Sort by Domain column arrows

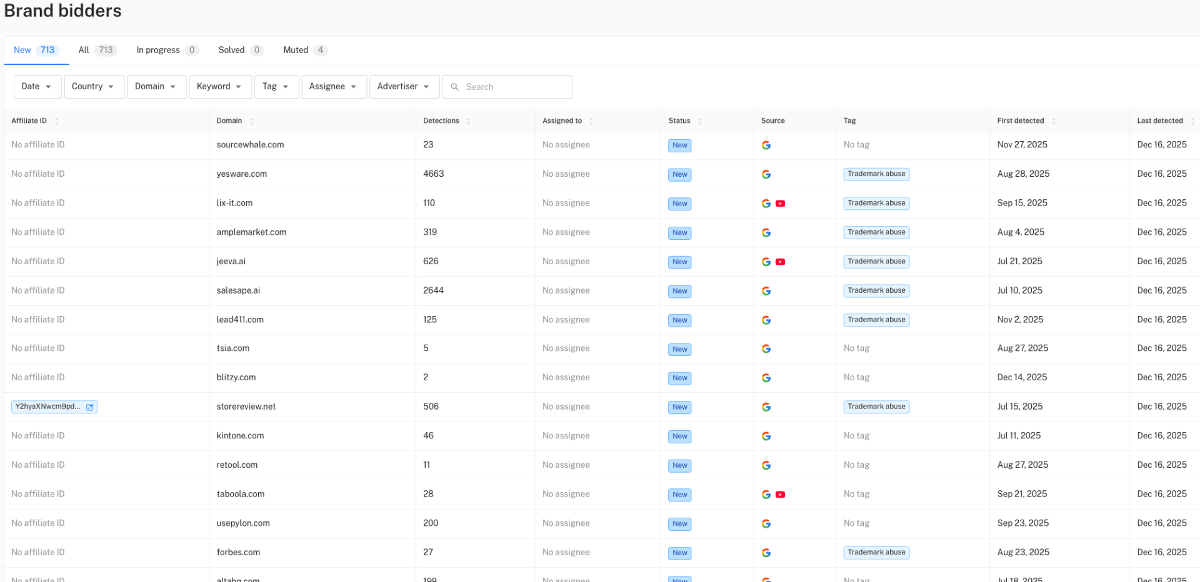coord(251,121)
